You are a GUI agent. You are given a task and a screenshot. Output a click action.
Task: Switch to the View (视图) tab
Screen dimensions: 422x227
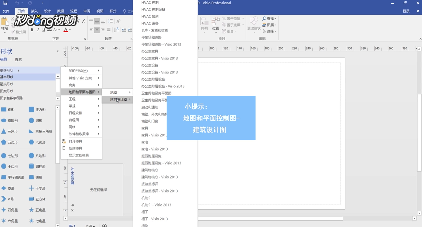click(x=100, y=11)
